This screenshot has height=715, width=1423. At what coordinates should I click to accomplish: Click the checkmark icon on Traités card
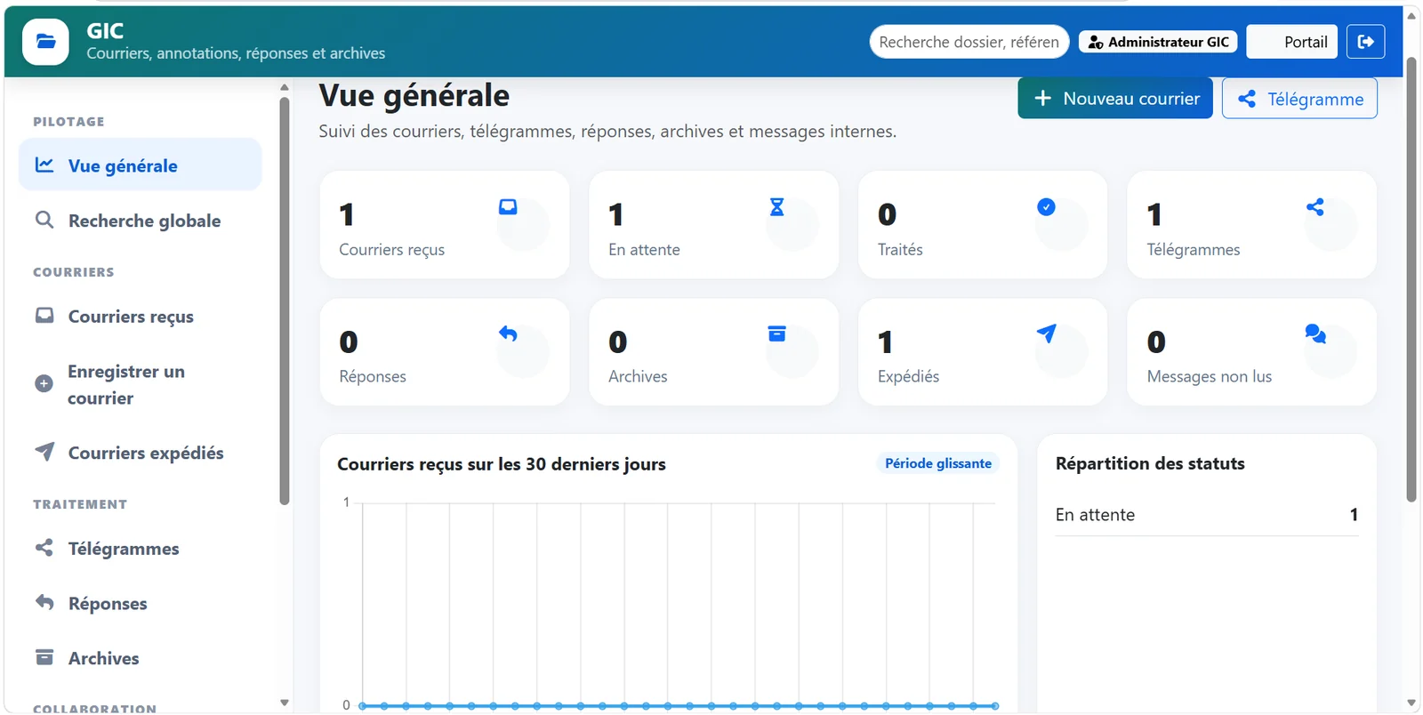click(x=1047, y=206)
